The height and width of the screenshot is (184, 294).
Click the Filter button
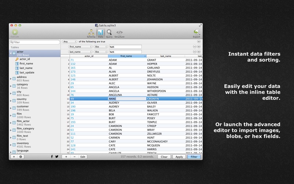(x=194, y=157)
